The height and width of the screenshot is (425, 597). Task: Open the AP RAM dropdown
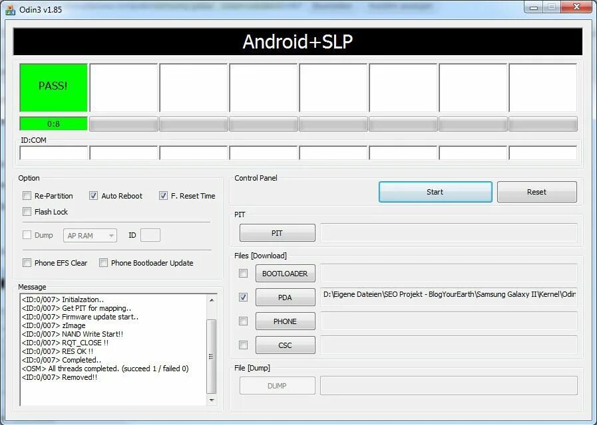(x=91, y=236)
